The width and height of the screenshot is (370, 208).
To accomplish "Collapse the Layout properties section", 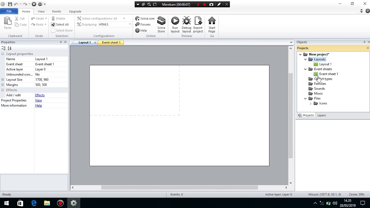I will pyautogui.click(x=3, y=54).
